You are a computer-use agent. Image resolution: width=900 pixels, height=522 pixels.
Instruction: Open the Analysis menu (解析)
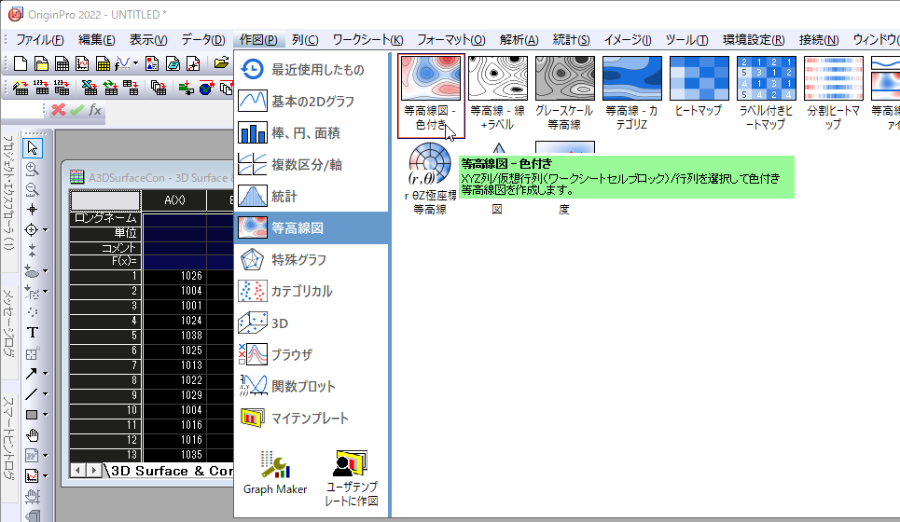519,39
